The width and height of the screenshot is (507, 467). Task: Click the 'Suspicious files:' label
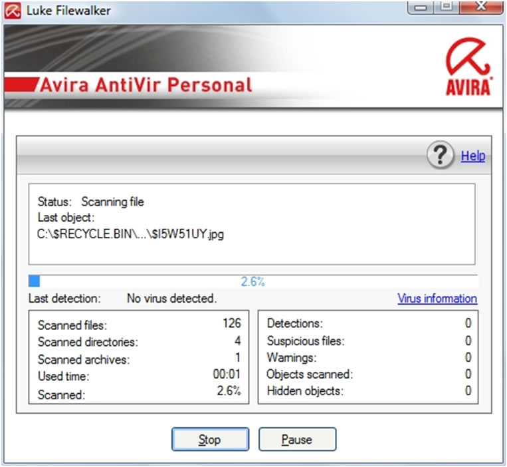pos(306,341)
